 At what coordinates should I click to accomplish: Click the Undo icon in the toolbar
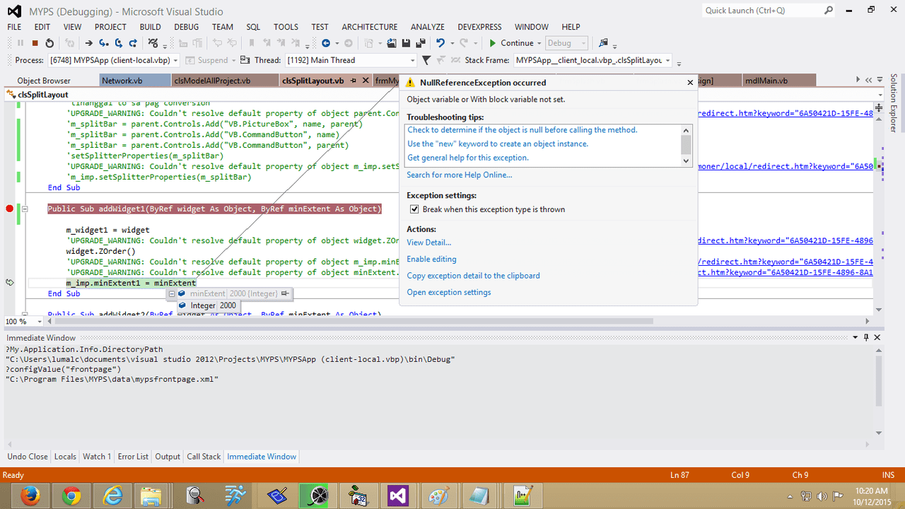click(441, 42)
